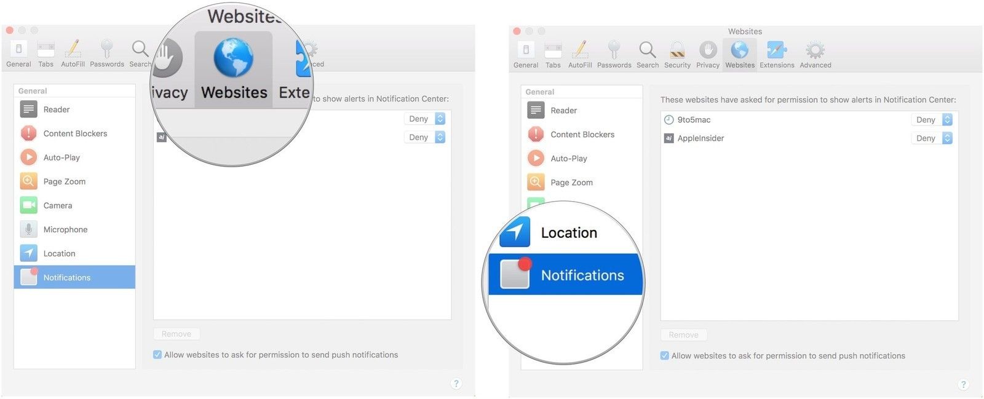This screenshot has height=399, width=984.
Task: Choose Page Zoom in the left window sidebar
Action: click(x=64, y=181)
